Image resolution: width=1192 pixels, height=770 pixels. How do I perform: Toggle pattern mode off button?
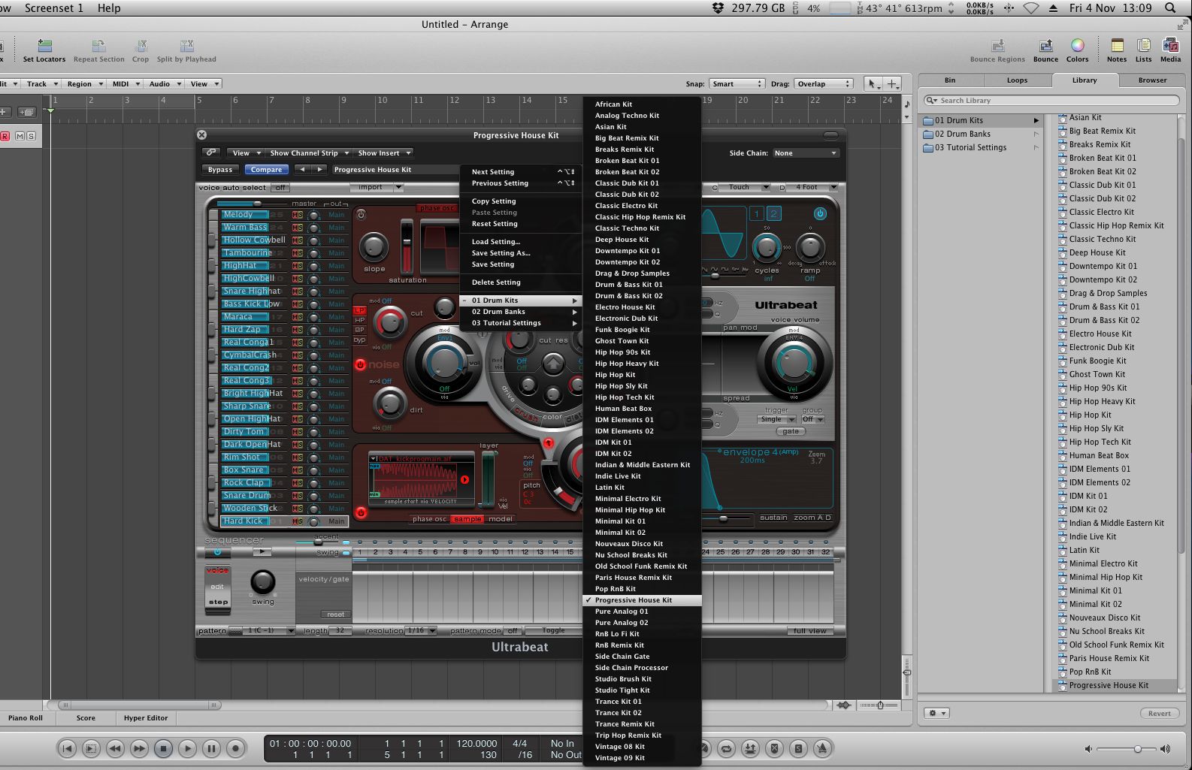[513, 631]
